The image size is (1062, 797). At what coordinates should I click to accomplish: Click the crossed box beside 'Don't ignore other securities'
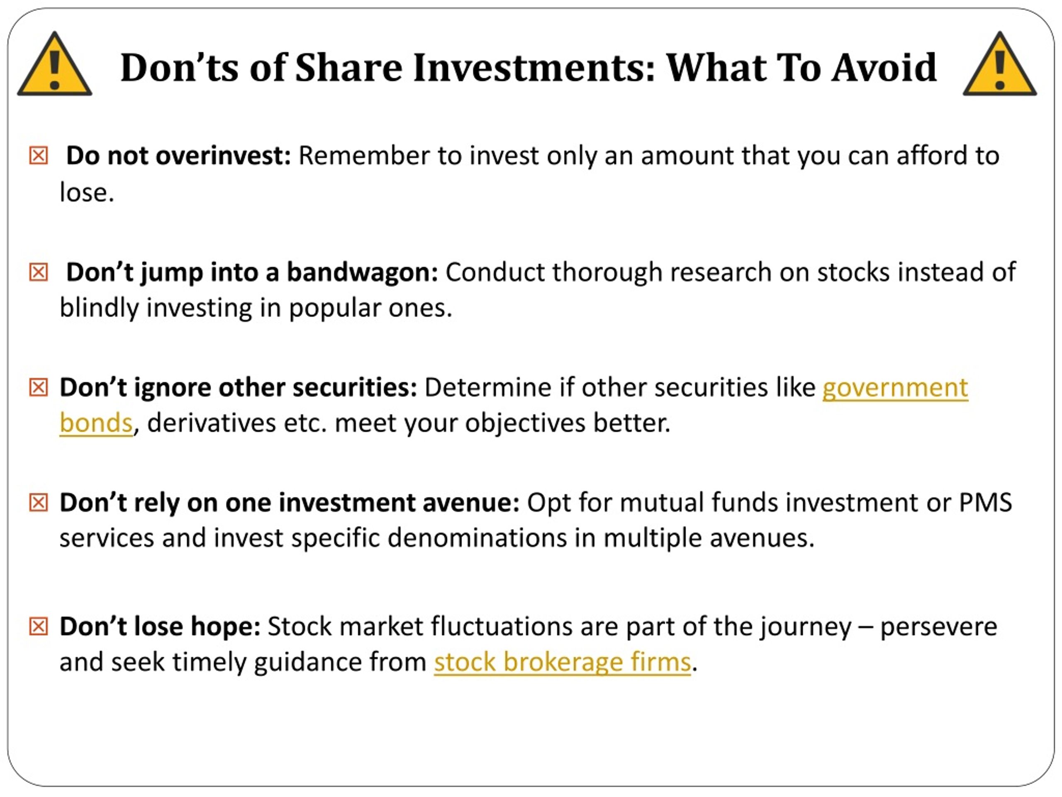[x=39, y=387]
